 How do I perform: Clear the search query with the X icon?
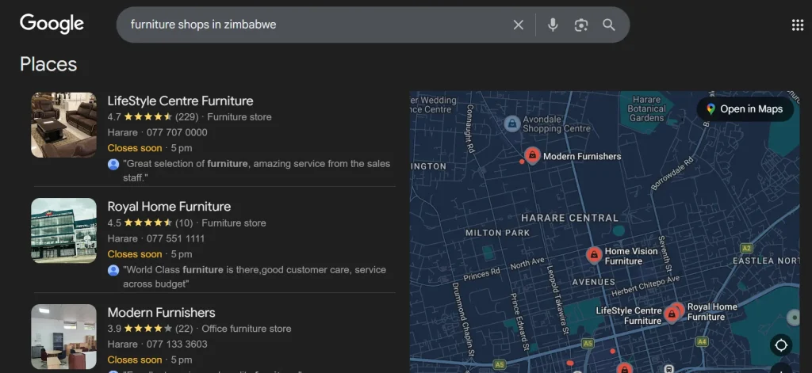click(519, 25)
